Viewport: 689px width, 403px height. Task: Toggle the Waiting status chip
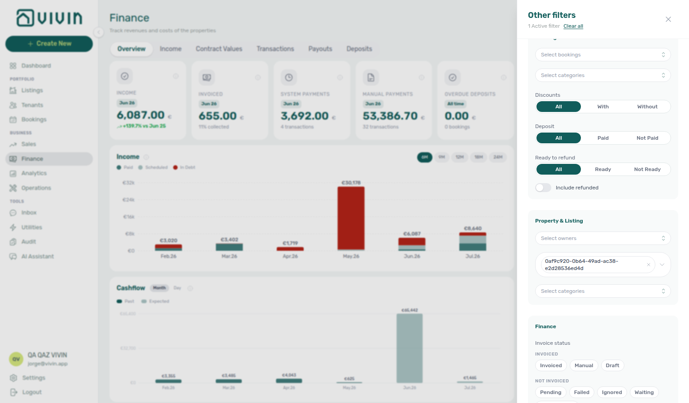point(644,392)
